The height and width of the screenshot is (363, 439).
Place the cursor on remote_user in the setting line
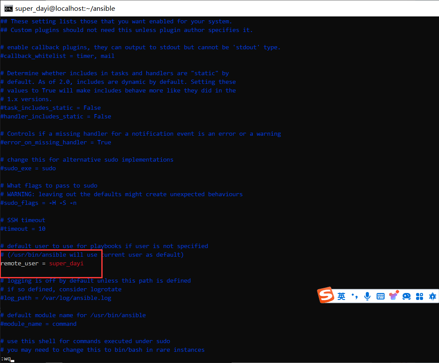coord(19,264)
